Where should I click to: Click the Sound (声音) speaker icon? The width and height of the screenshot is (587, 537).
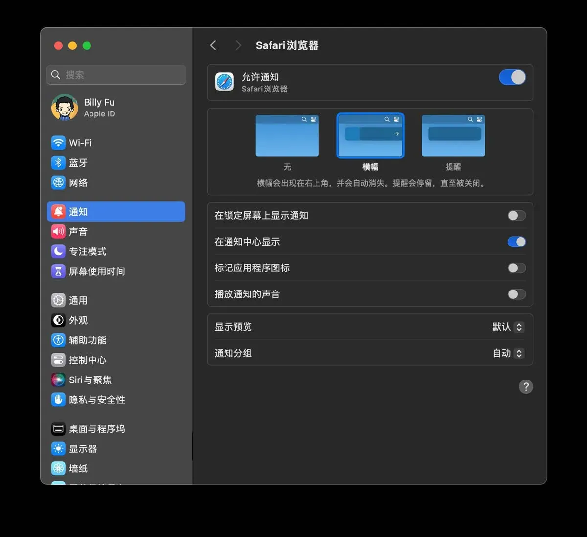(58, 231)
